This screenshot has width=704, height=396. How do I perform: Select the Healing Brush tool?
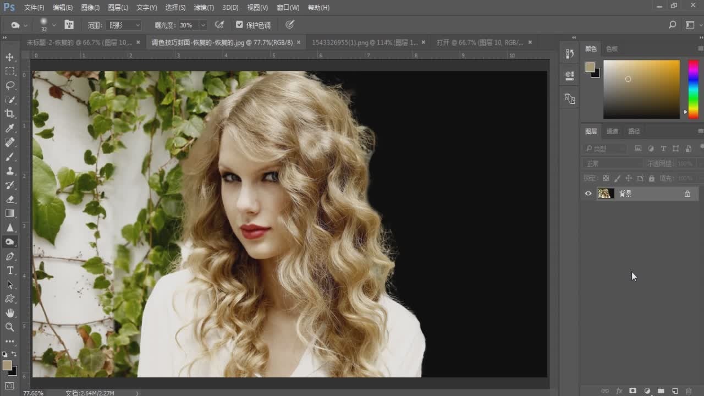(10, 142)
